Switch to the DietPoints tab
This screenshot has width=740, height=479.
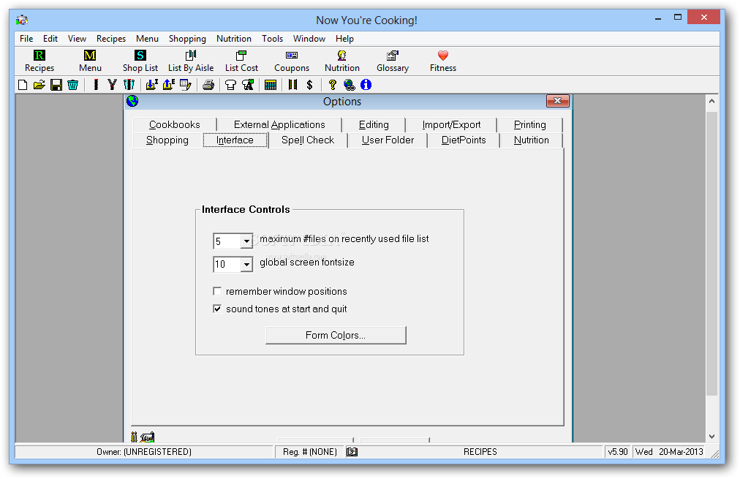pos(464,140)
